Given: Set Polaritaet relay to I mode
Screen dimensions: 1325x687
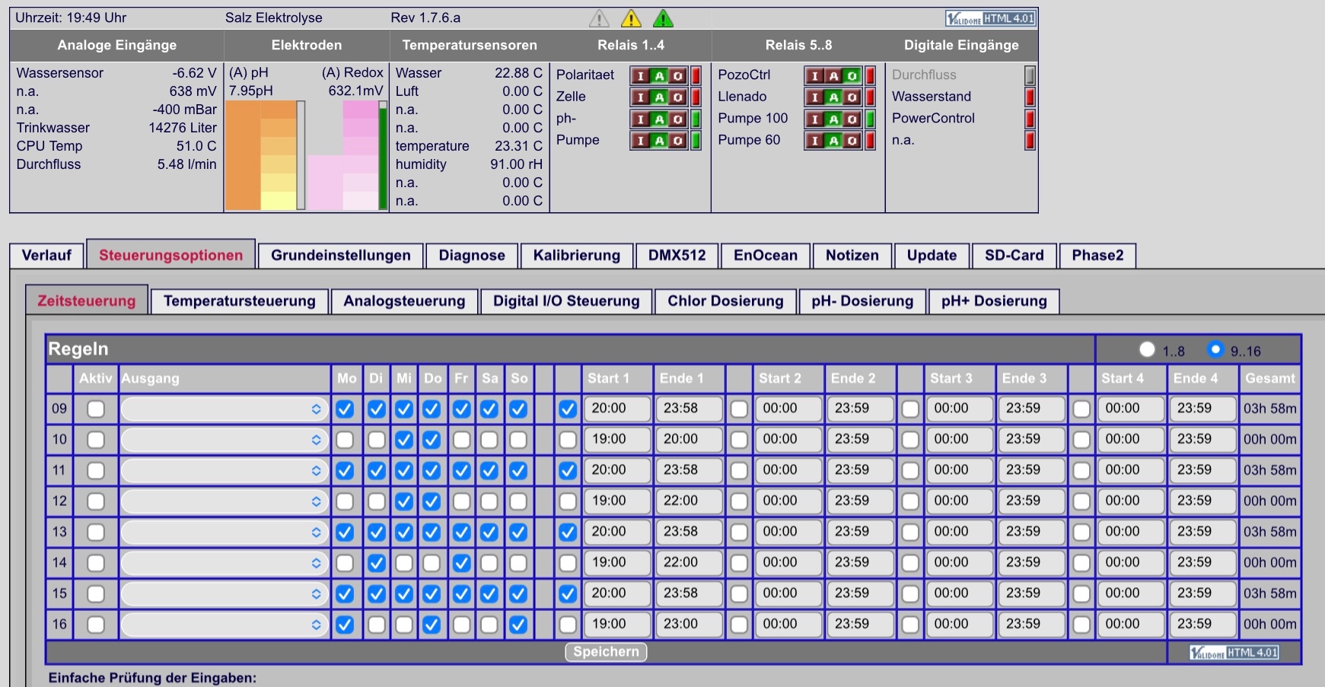Looking at the screenshot, I should (640, 75).
